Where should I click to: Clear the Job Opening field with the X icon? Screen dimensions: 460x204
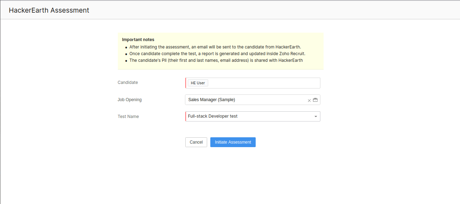(x=309, y=100)
